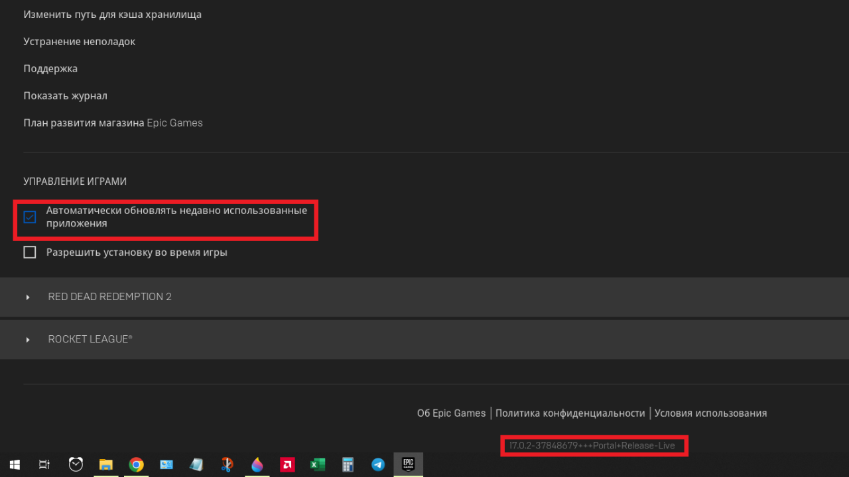Open AMD Software from the taskbar
This screenshot has width=849, height=477.
[287, 465]
